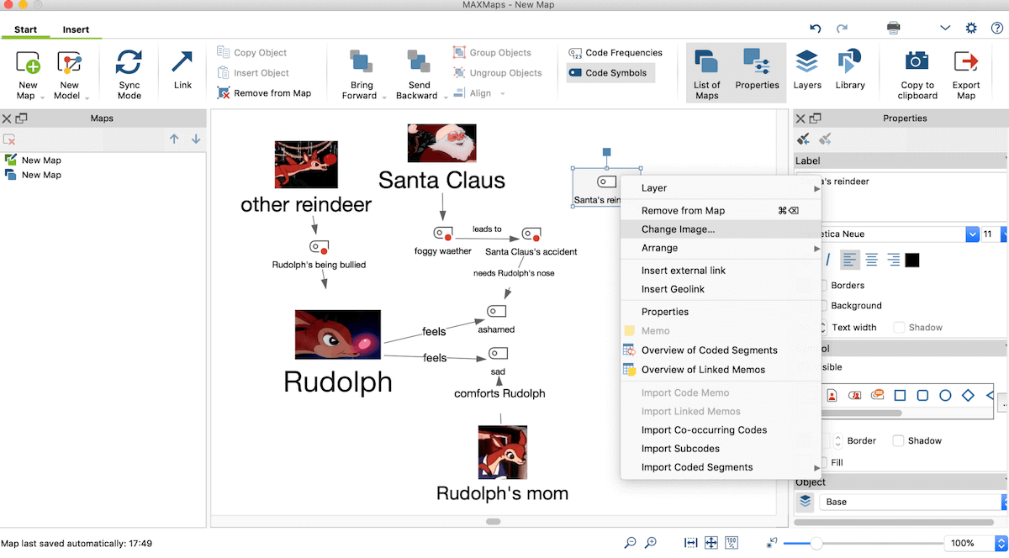
Task: Select Insert Geolink menu entry
Action: 721,289
